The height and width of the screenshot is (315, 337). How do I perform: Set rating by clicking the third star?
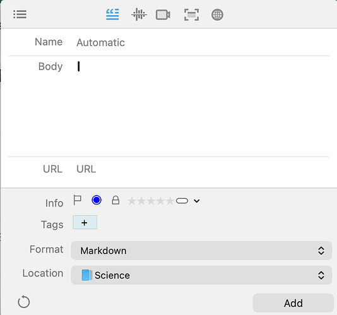point(151,201)
